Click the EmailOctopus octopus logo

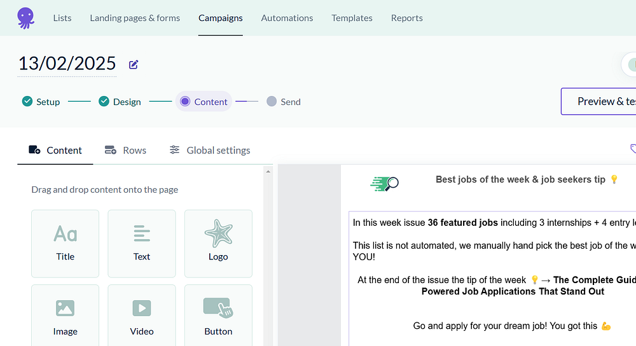coord(26,18)
